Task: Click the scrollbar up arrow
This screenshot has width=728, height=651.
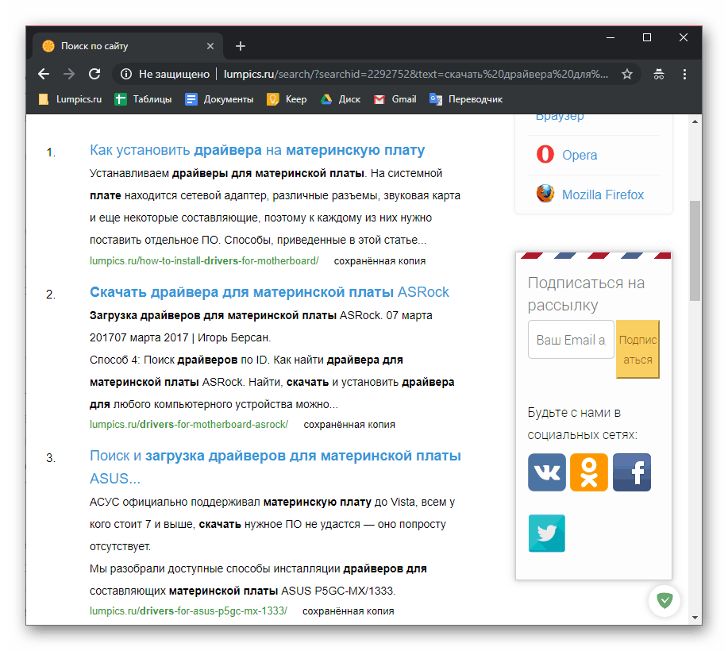Action: [695, 121]
